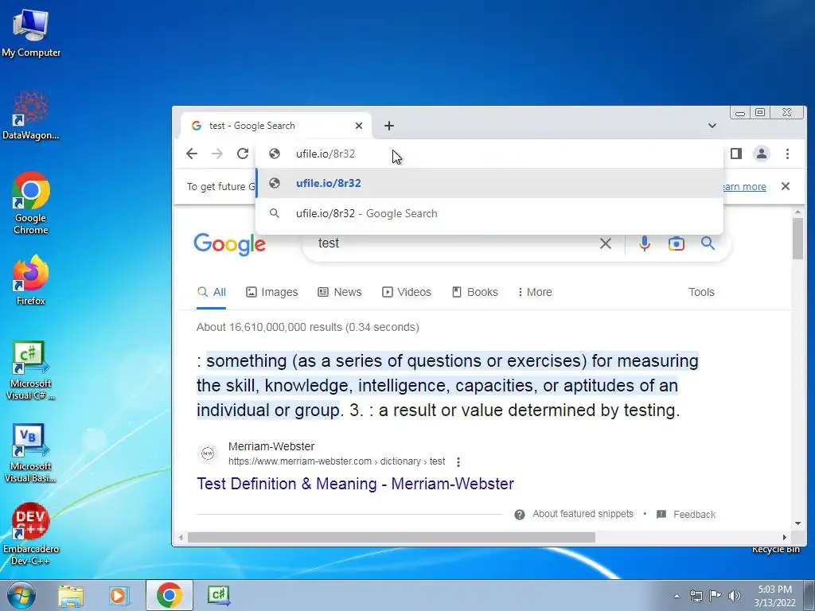
Task: Click the Chrome forward arrow
Action: coord(217,154)
